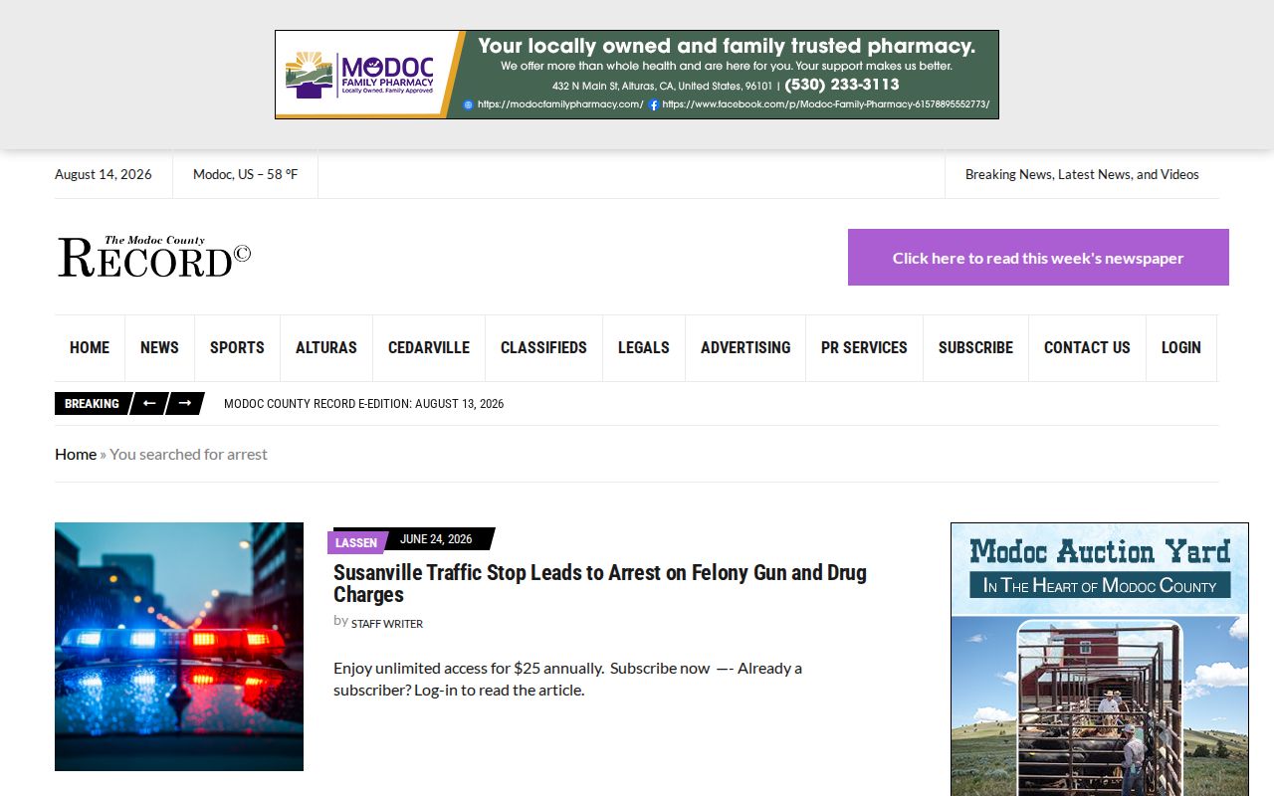This screenshot has height=796, width=1274.
Task: Click the JUNE 24, 2026 article date
Action: tap(436, 539)
